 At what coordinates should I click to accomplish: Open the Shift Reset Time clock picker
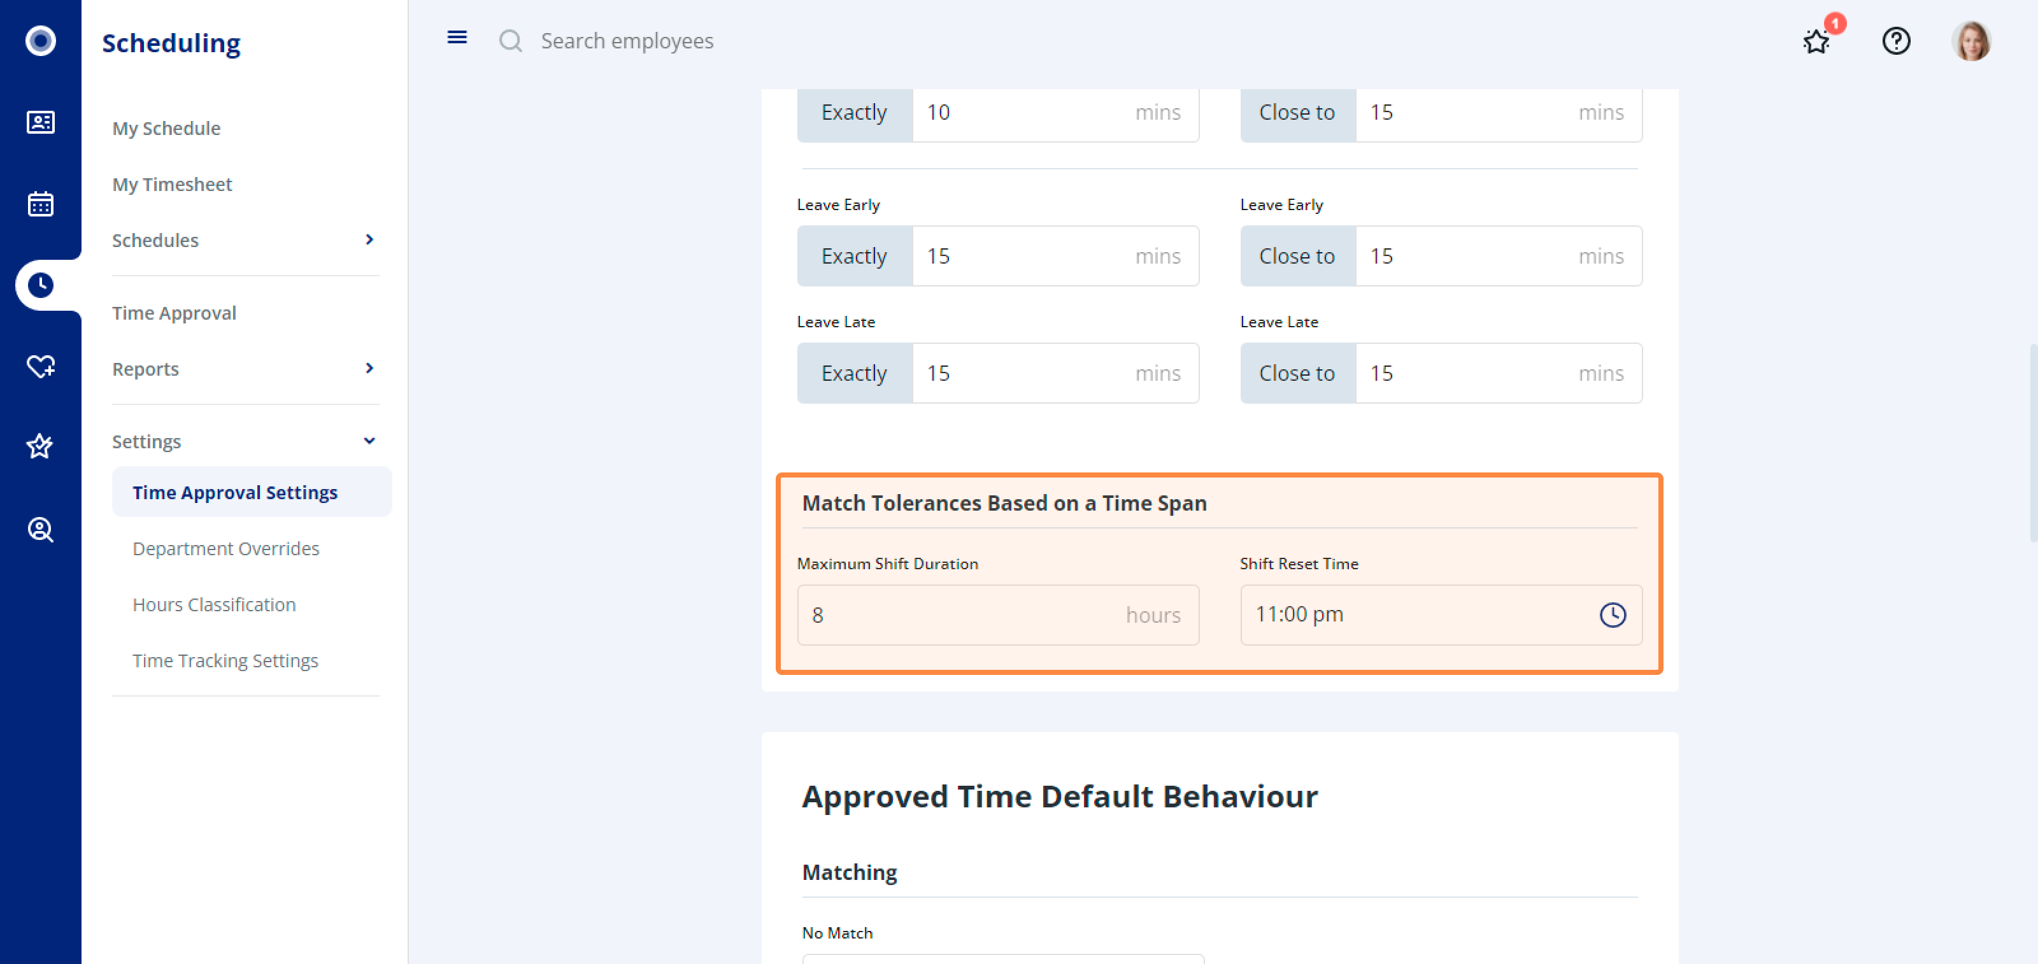tap(1613, 614)
